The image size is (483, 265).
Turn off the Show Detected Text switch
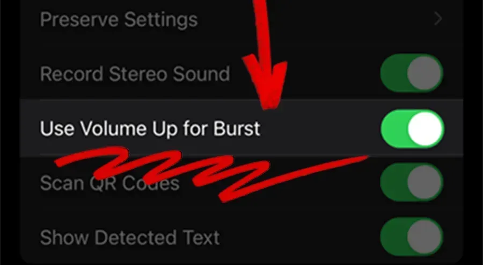coord(412,237)
